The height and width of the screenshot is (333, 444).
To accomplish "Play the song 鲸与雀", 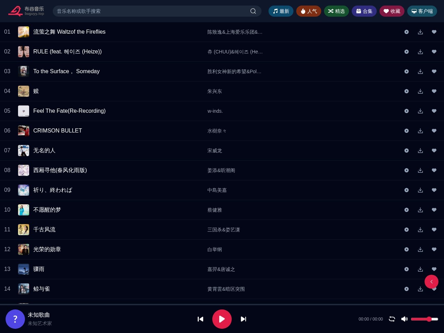I will [x=407, y=289].
